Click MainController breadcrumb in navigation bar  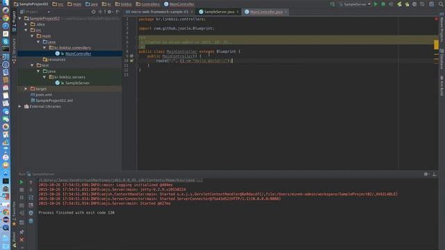pos(179,4)
